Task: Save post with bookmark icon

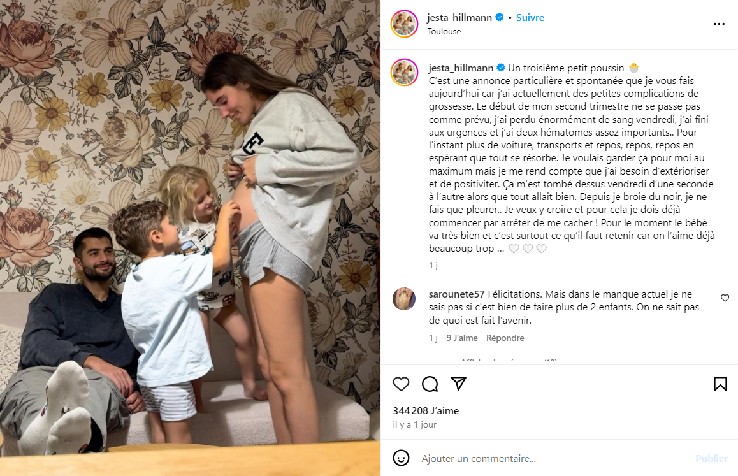Action: pos(720,384)
